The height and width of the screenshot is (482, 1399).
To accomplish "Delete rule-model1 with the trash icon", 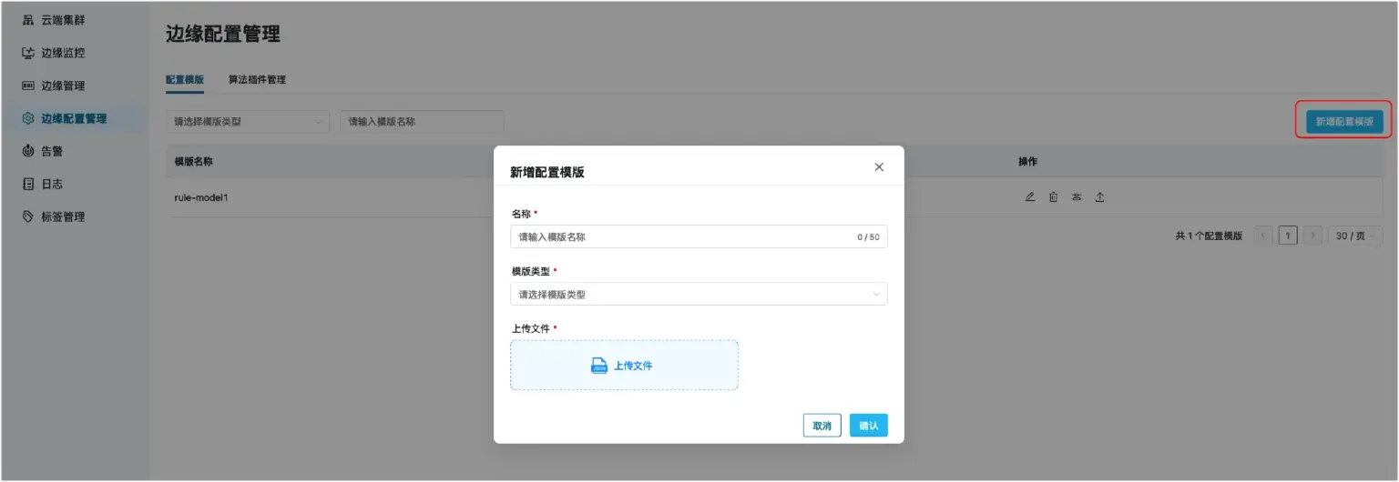I will click(1053, 196).
